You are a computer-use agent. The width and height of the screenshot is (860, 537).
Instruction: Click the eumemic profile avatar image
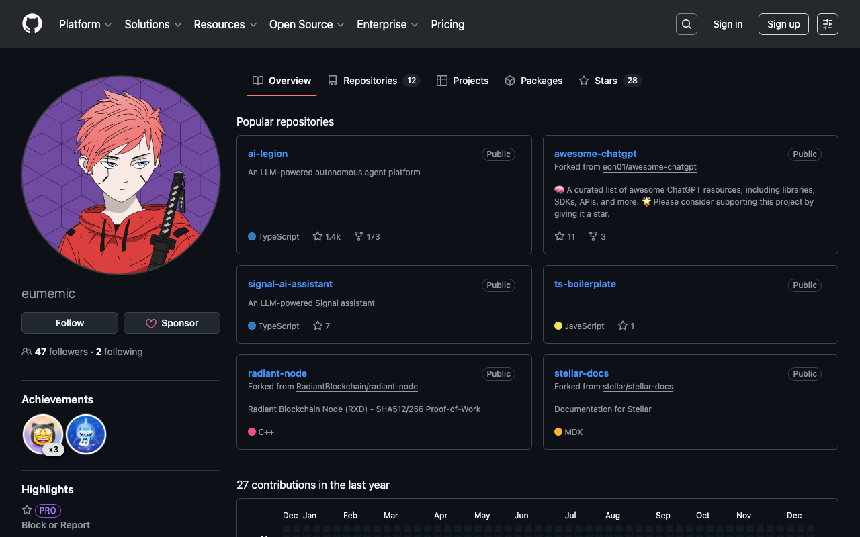pyautogui.click(x=121, y=175)
